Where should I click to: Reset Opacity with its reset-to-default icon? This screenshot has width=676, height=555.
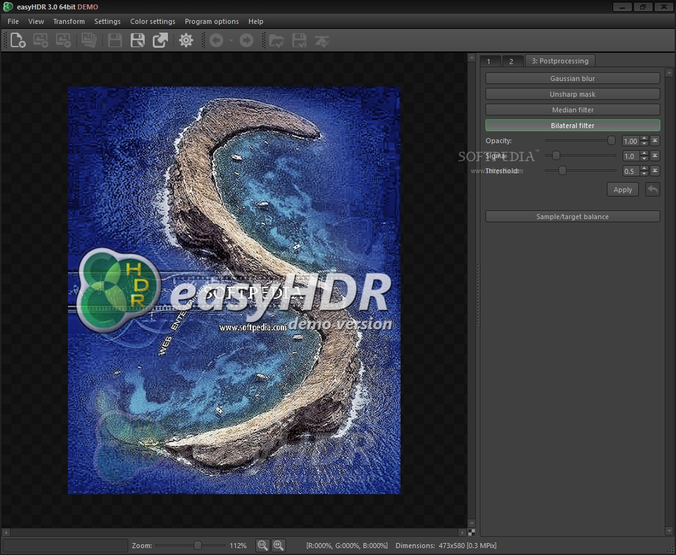(655, 141)
